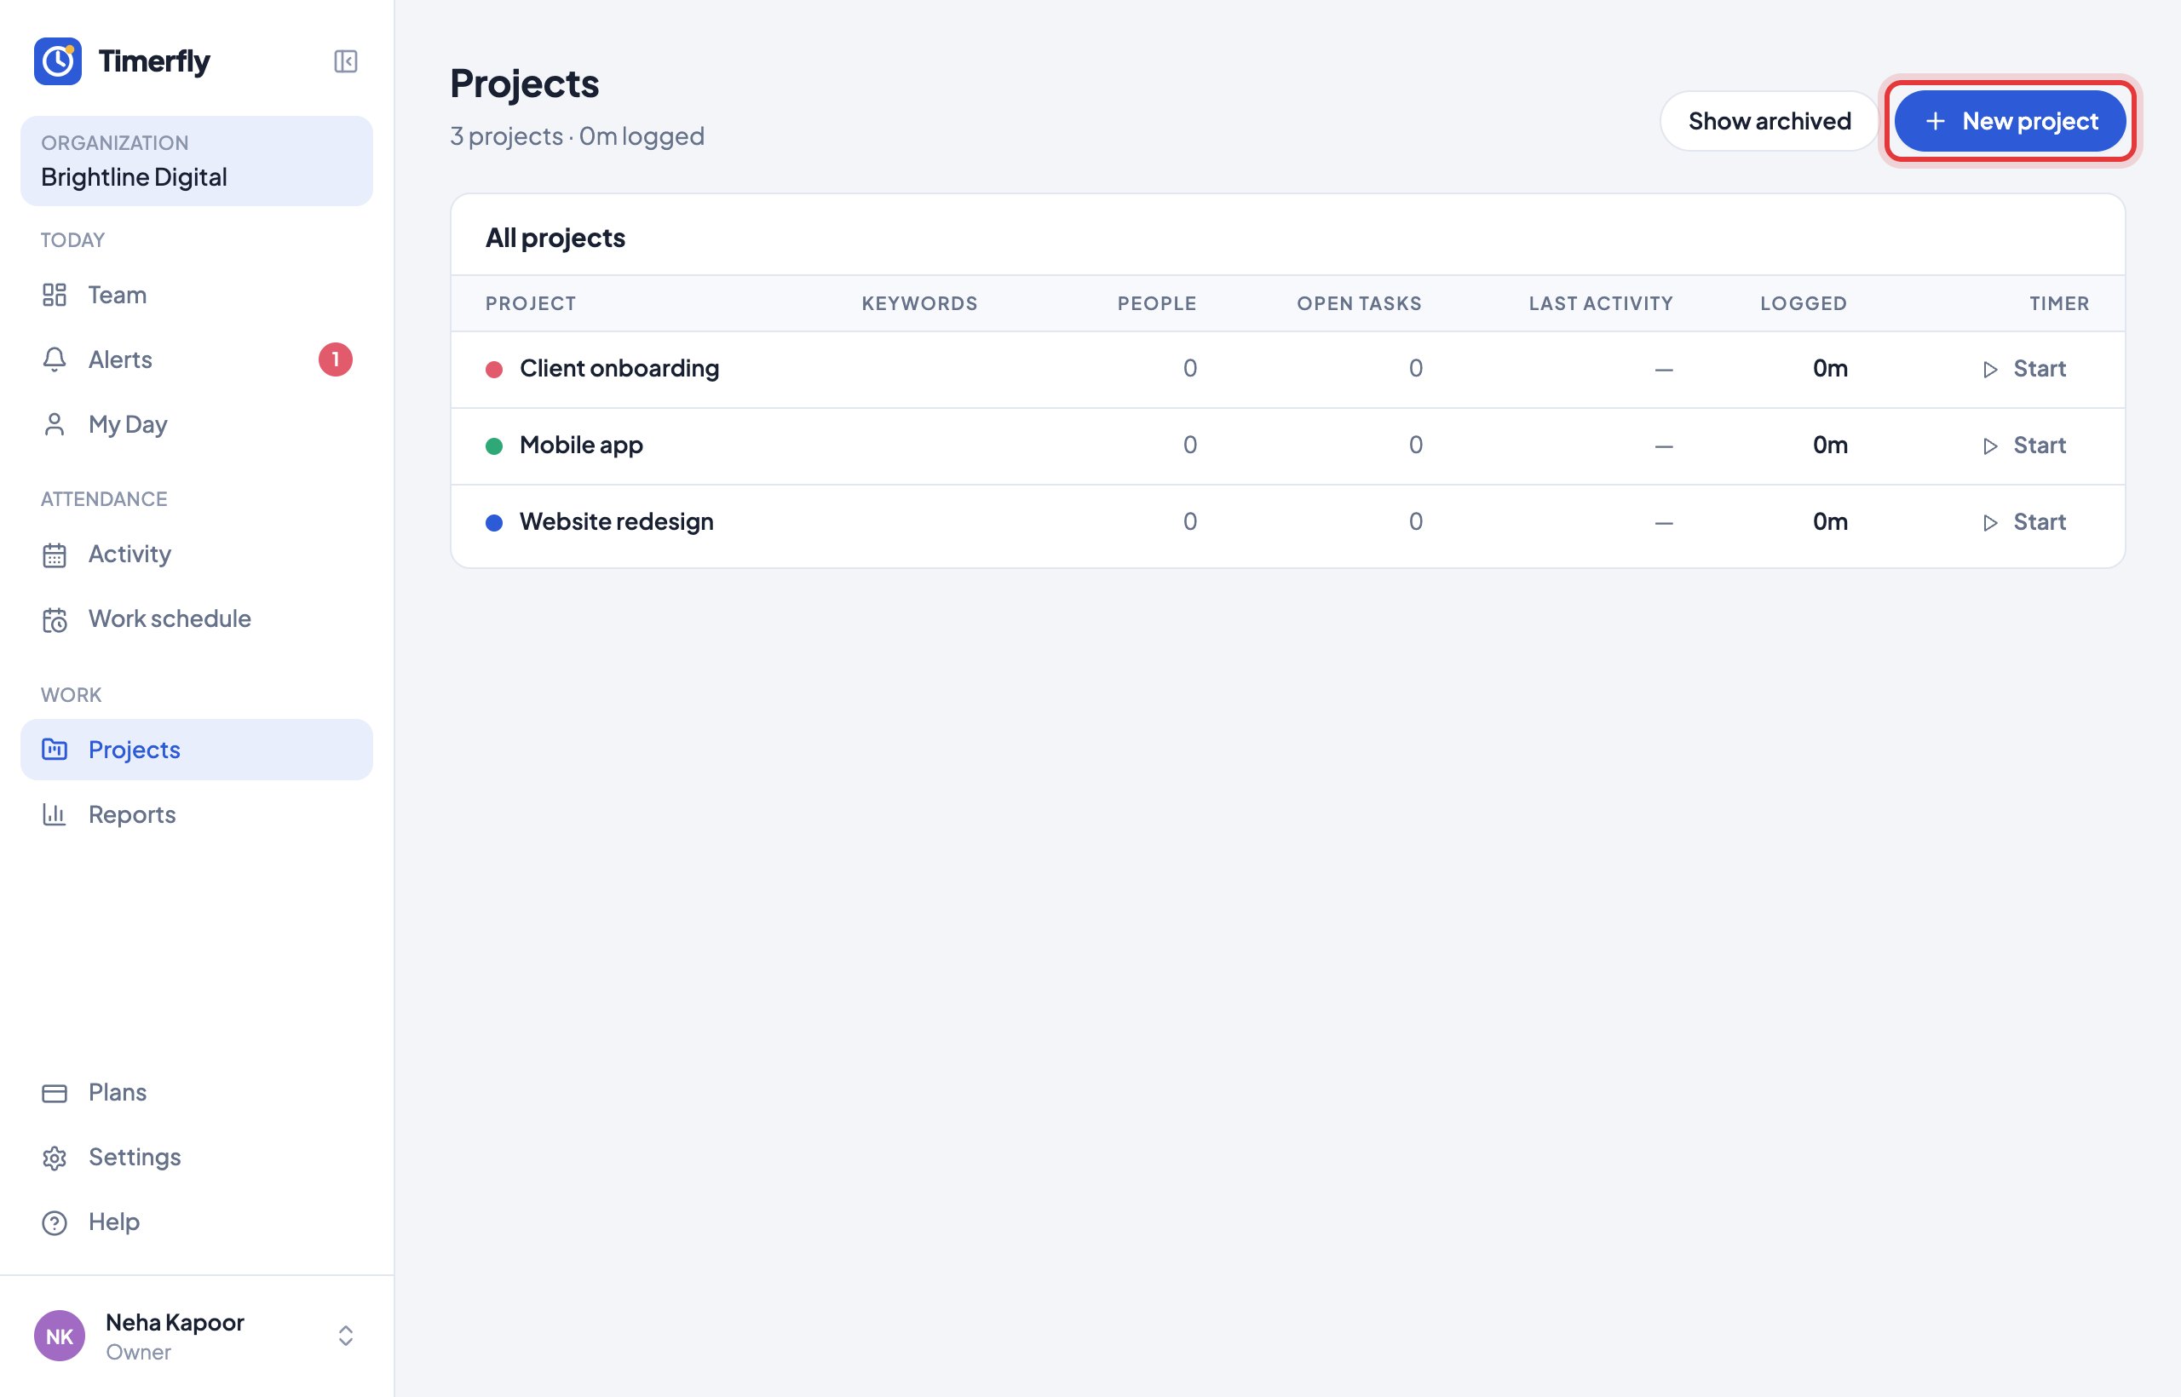Open the Mobile app project

581,446
